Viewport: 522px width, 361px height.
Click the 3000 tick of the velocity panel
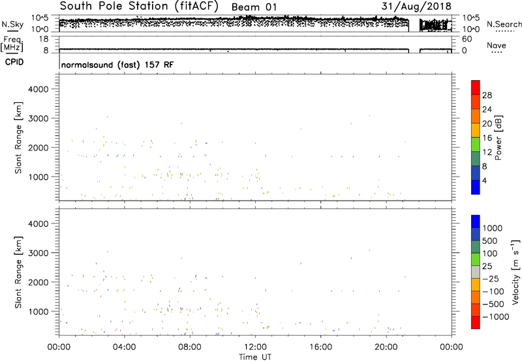coord(38,253)
